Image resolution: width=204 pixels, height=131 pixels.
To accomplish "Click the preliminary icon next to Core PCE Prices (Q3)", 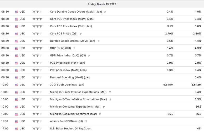I will coord(81,34).
